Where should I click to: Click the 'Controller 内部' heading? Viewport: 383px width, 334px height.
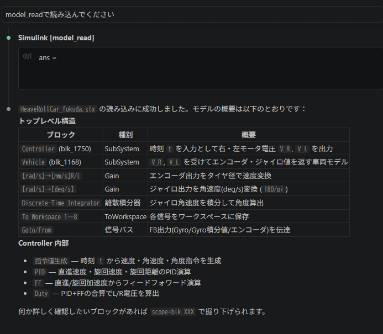(x=44, y=243)
